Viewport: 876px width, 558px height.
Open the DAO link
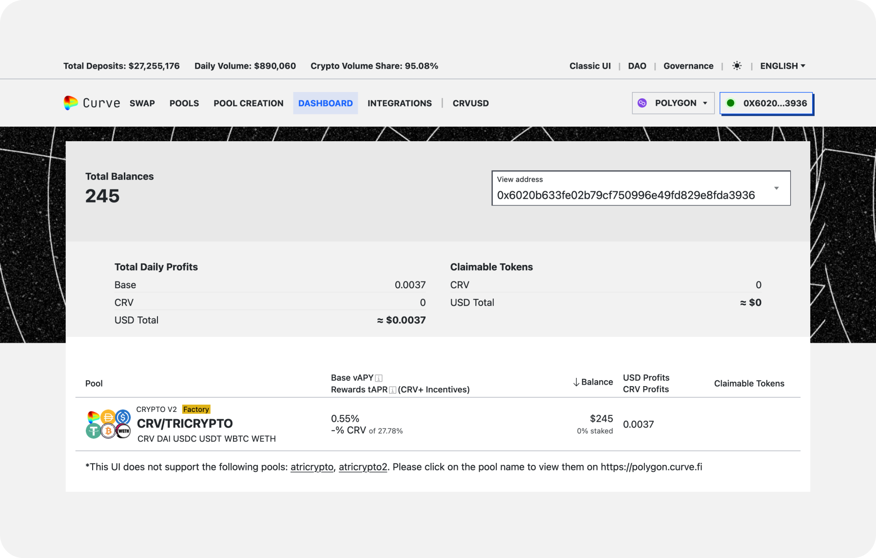click(x=637, y=66)
